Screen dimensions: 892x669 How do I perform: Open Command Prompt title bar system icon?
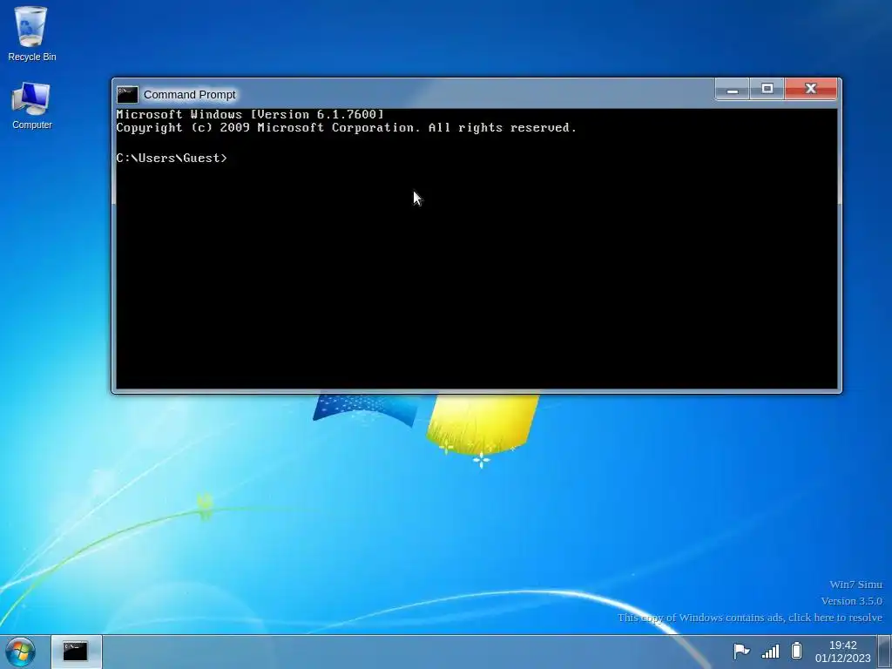coord(127,94)
